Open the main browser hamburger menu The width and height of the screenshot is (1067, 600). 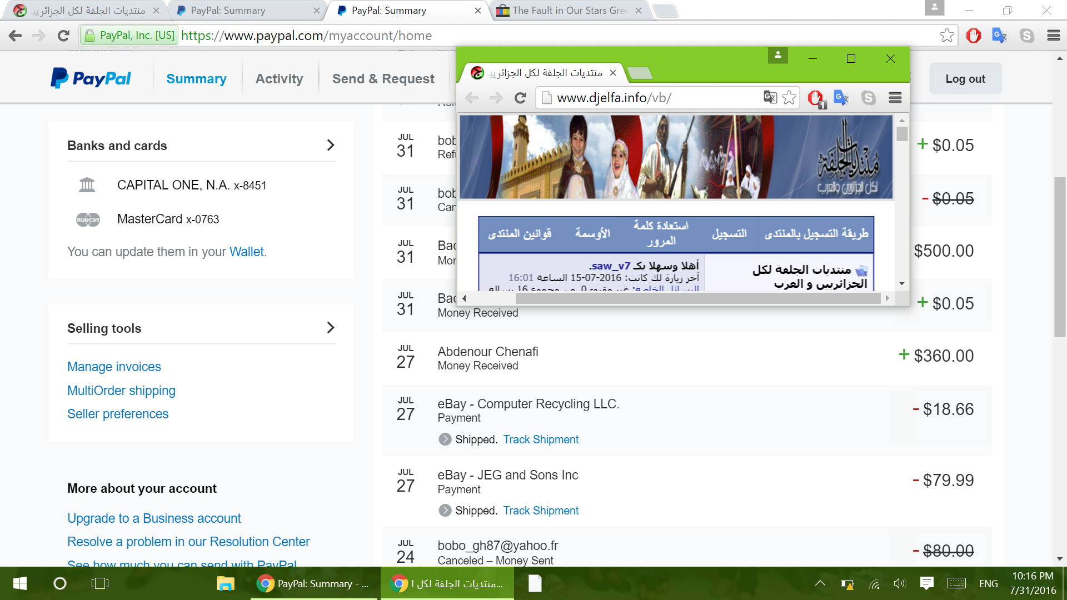pos(1054,36)
